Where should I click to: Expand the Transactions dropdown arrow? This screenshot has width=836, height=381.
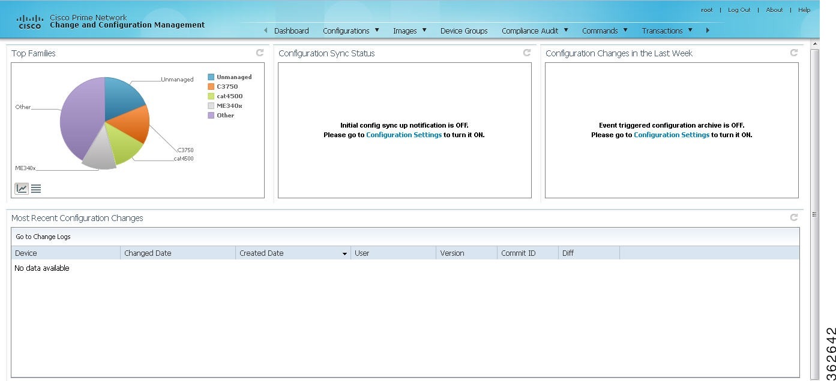(x=690, y=30)
